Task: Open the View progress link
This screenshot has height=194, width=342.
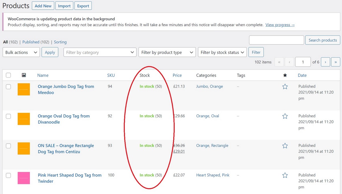Action: pos(280,25)
